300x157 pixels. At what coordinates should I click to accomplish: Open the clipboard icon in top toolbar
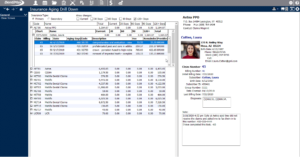click(63, 3)
